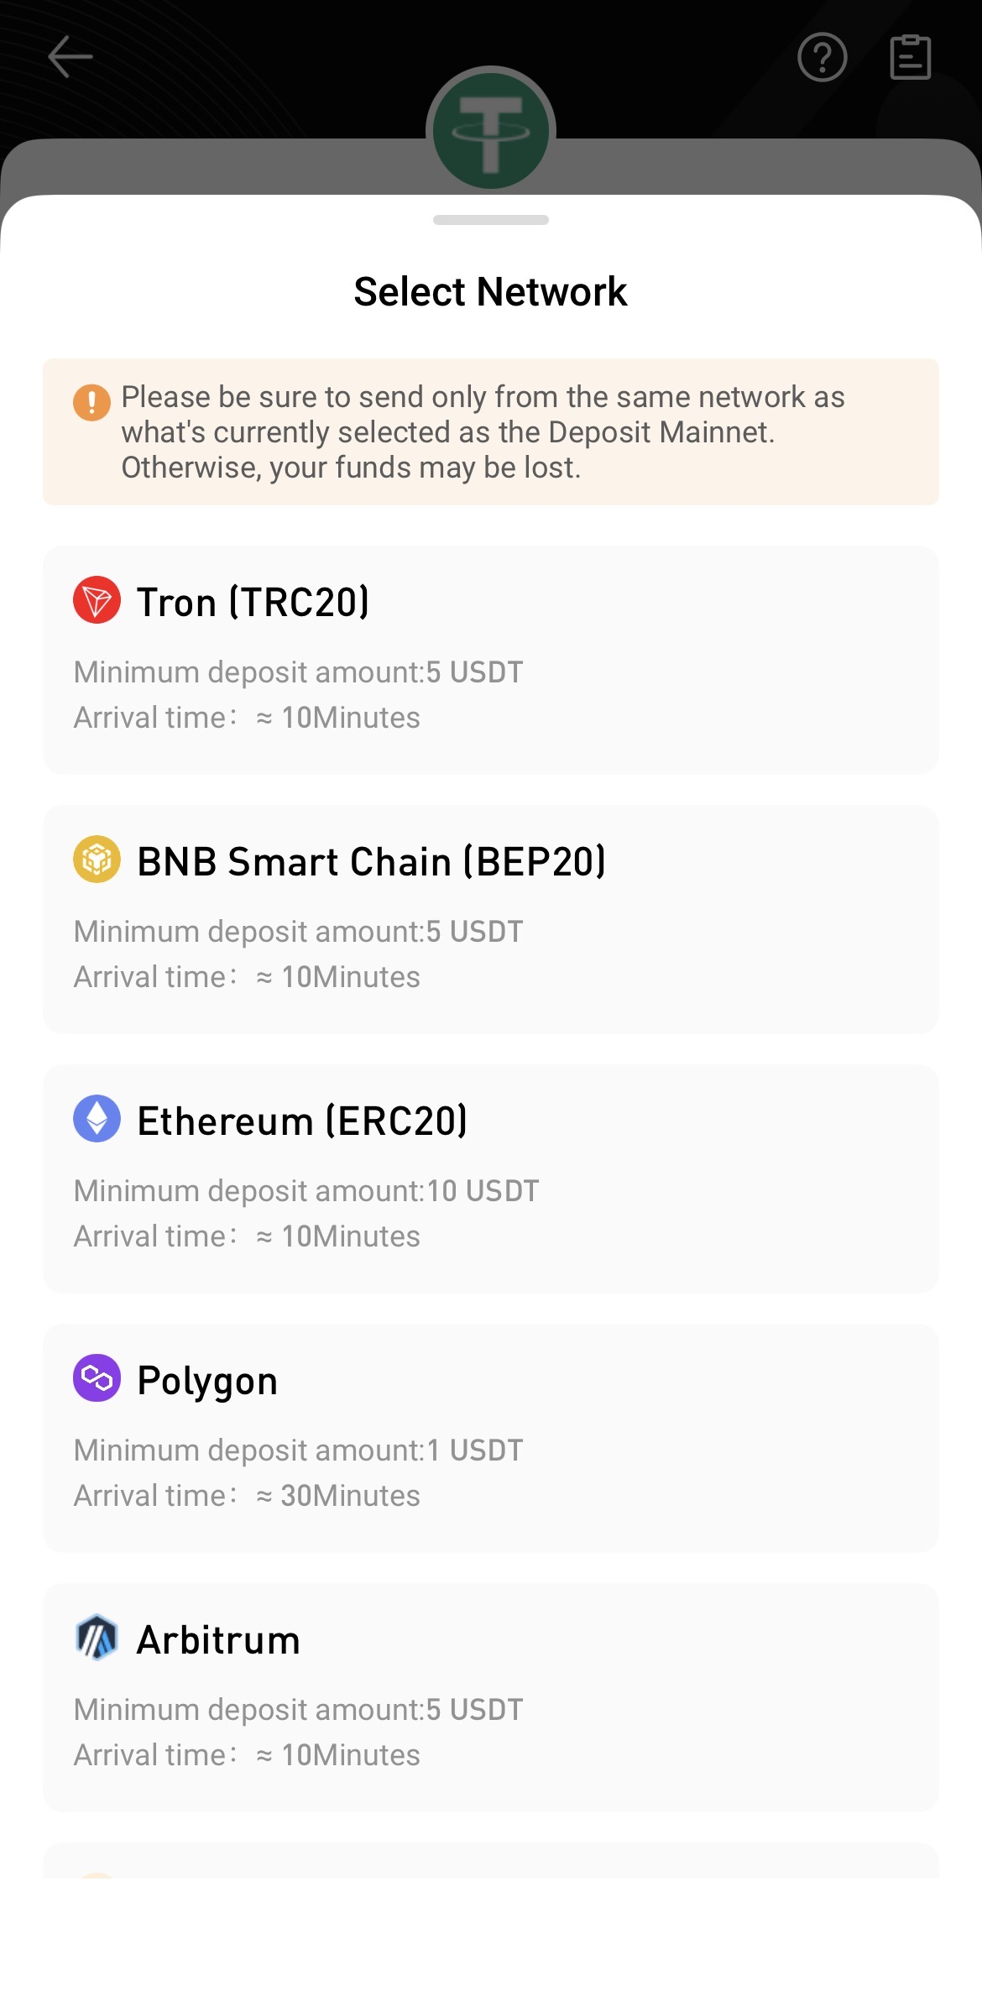Pick Arbitrum network option

[x=490, y=1697]
